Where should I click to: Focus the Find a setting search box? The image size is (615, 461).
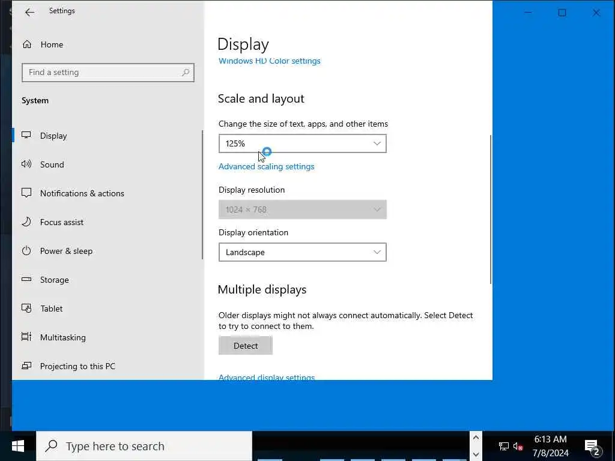coord(108,73)
